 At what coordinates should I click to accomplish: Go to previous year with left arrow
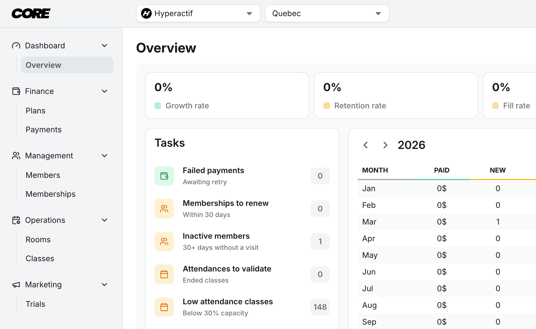click(x=366, y=145)
